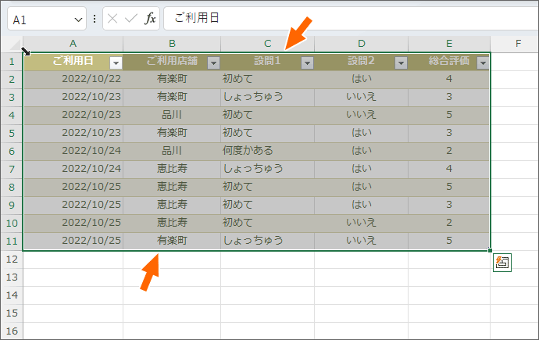Open the 設問1 filter dropdown
Screen dimensions: 539x340
[x=307, y=63]
